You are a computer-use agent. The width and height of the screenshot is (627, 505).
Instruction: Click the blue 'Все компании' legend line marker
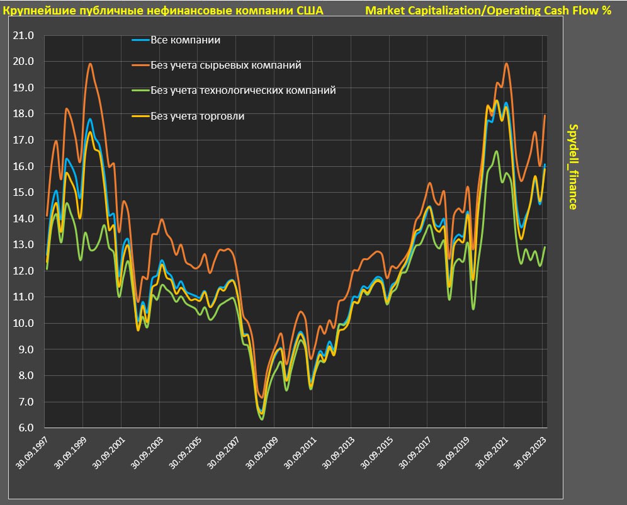coord(140,40)
